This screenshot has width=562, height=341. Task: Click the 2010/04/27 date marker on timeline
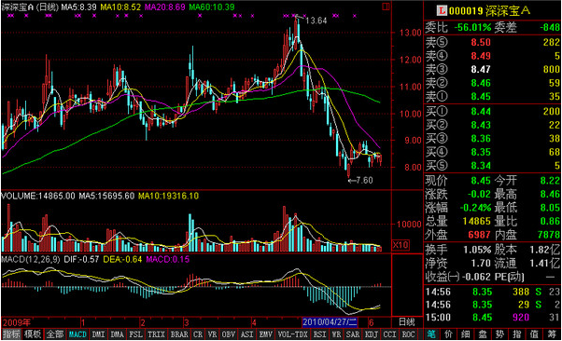(x=330, y=322)
